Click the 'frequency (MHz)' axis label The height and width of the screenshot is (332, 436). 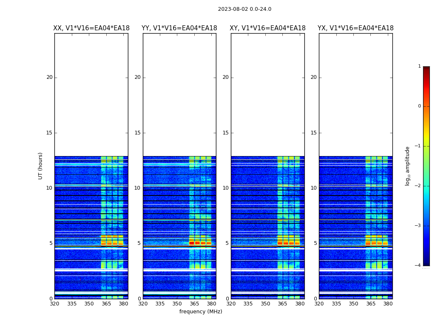pos(201,312)
